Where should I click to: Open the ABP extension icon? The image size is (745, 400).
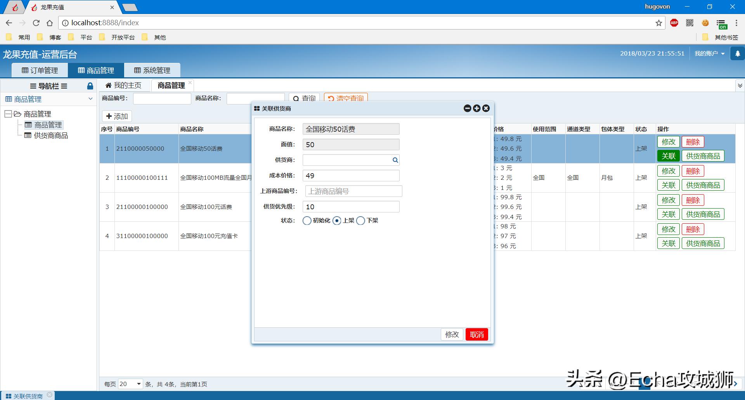(674, 23)
